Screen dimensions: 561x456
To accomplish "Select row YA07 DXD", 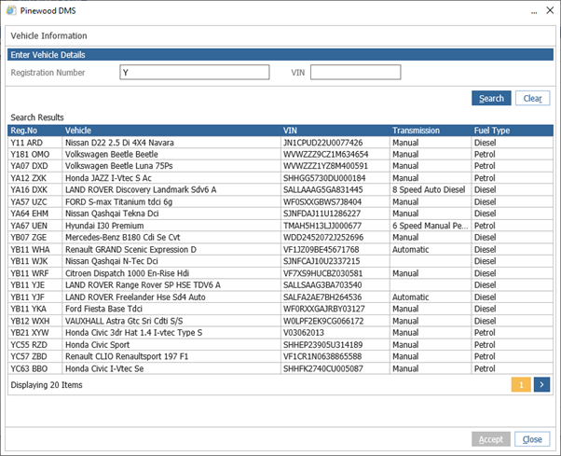I will (280, 166).
